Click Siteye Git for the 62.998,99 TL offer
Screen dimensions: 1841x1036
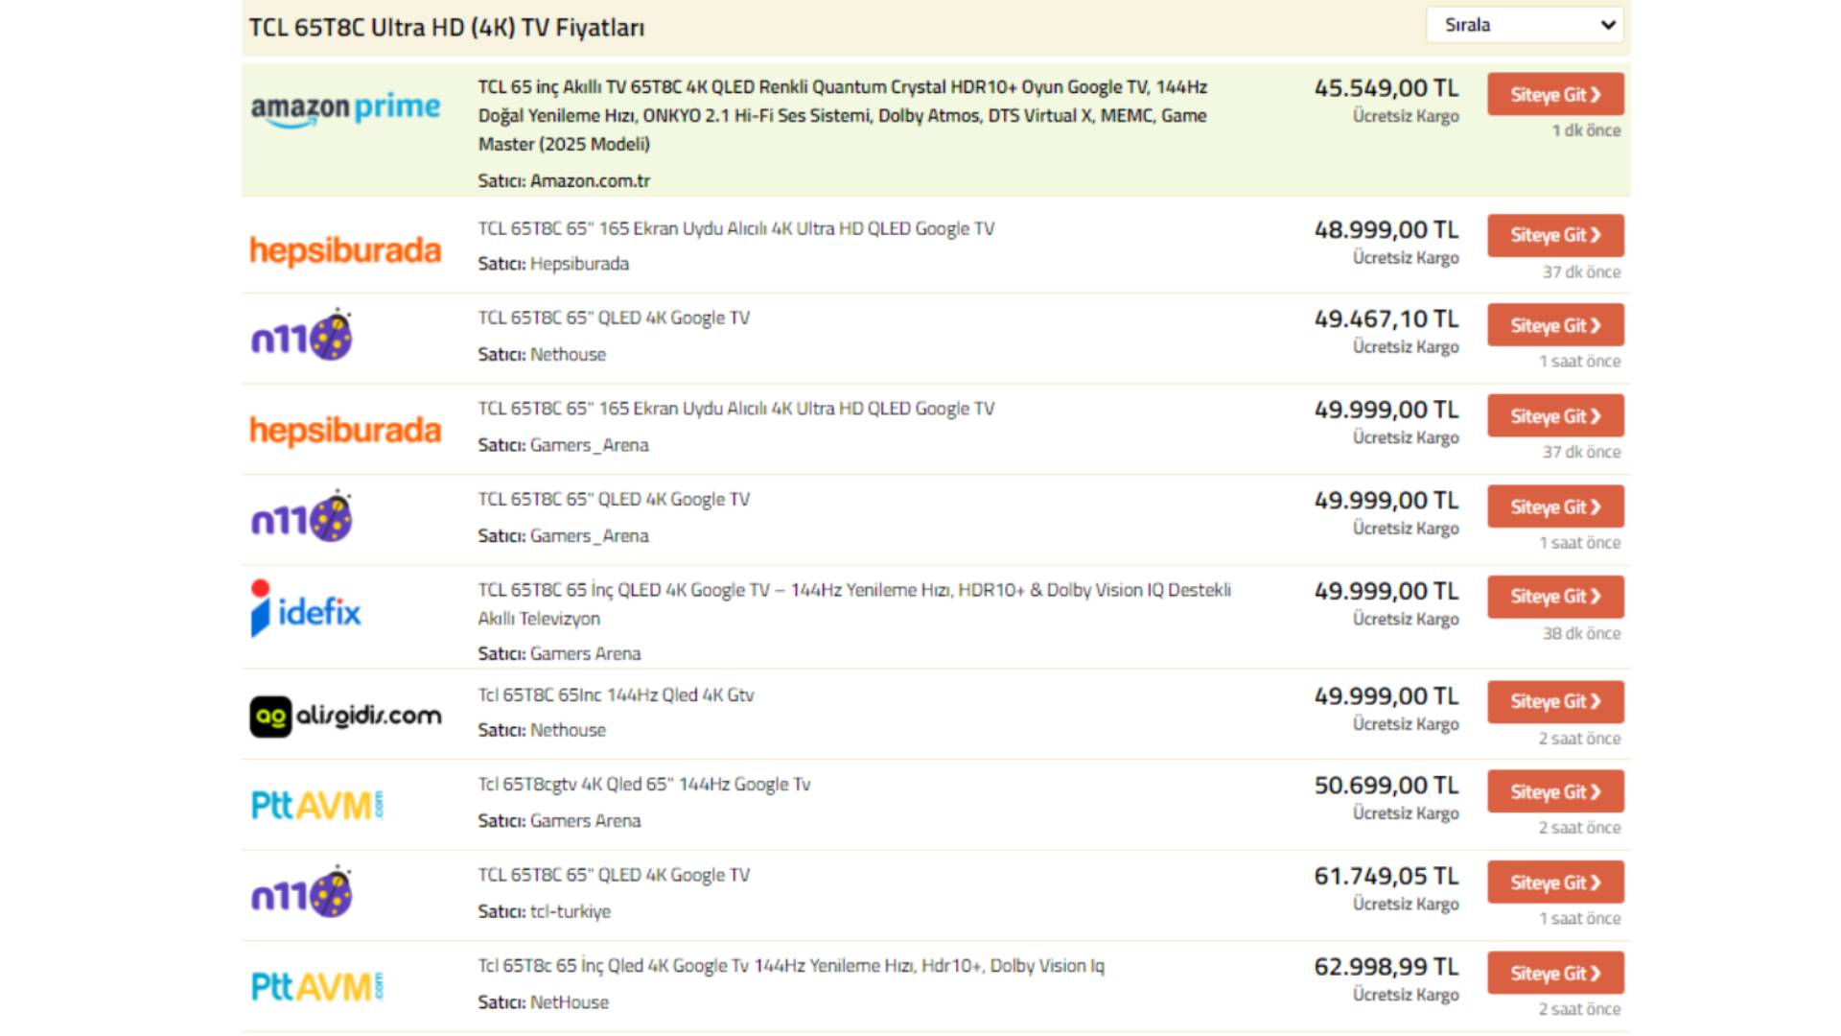[x=1555, y=973]
